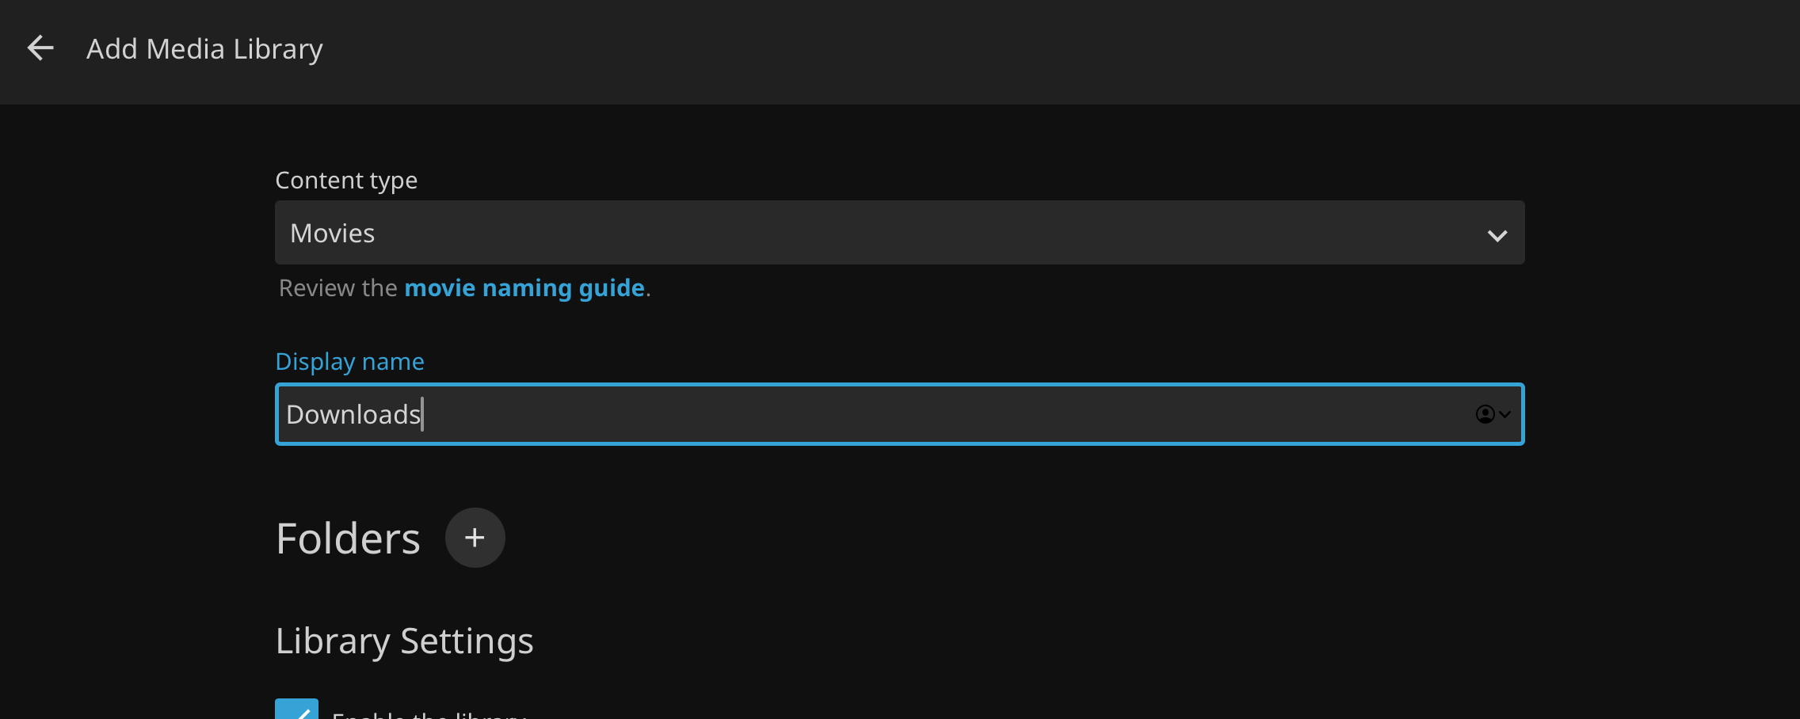Image resolution: width=1800 pixels, height=719 pixels.
Task: Open the Movies content type dropdown
Action: [x=898, y=233]
